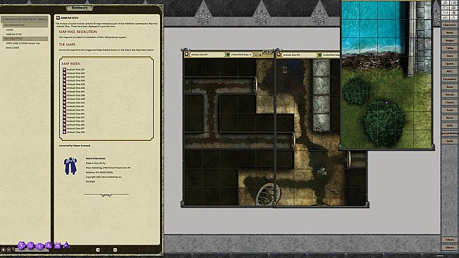Select BACK COVER in the contents list

[x=13, y=48]
